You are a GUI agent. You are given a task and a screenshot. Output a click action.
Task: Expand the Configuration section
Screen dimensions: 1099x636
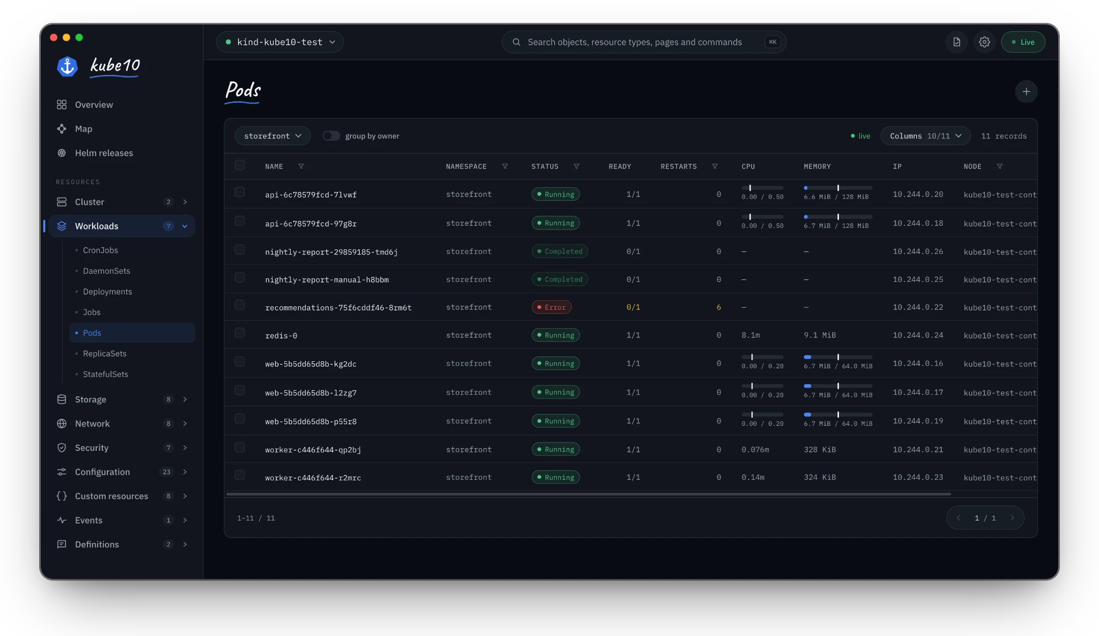point(185,472)
